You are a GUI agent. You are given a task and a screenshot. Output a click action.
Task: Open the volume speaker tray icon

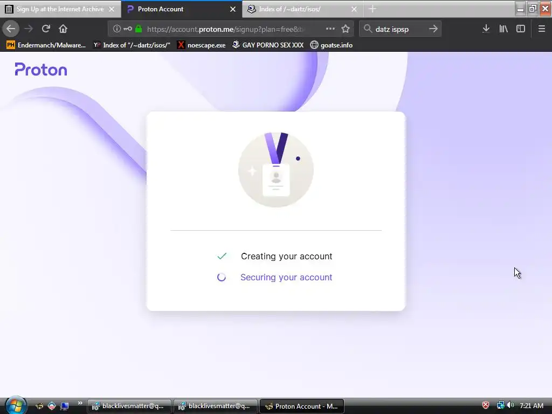[510, 405]
